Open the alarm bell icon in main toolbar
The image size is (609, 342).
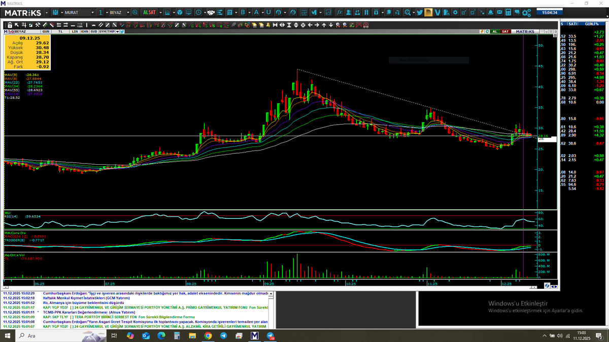(491, 12)
